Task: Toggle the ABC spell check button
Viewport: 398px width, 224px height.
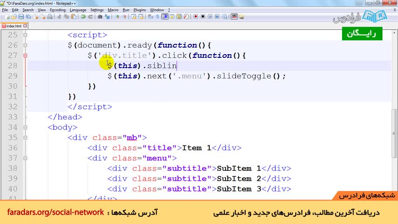Action: [x=234, y=17]
